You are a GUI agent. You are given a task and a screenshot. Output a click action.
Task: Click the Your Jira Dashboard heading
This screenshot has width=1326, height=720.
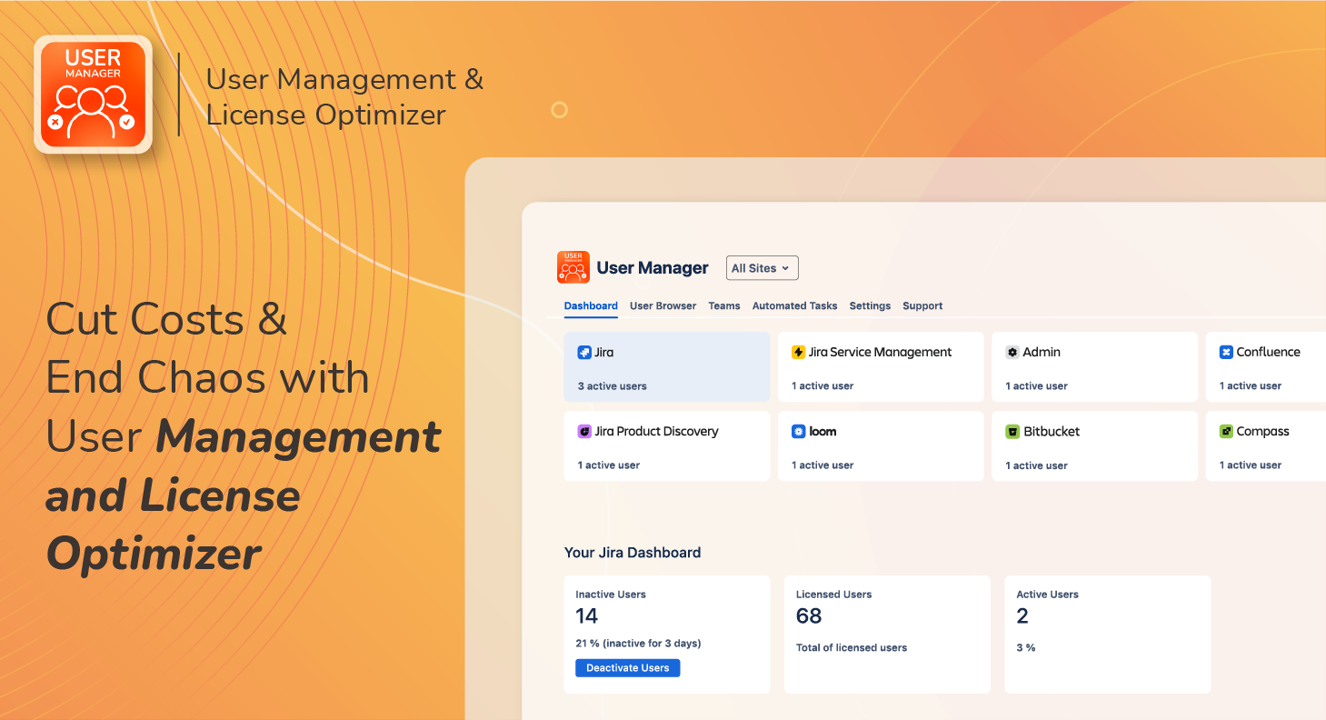click(x=633, y=553)
